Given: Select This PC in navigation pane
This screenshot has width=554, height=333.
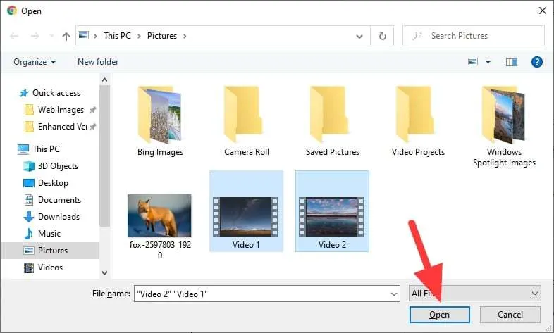Looking at the screenshot, I should (46, 149).
